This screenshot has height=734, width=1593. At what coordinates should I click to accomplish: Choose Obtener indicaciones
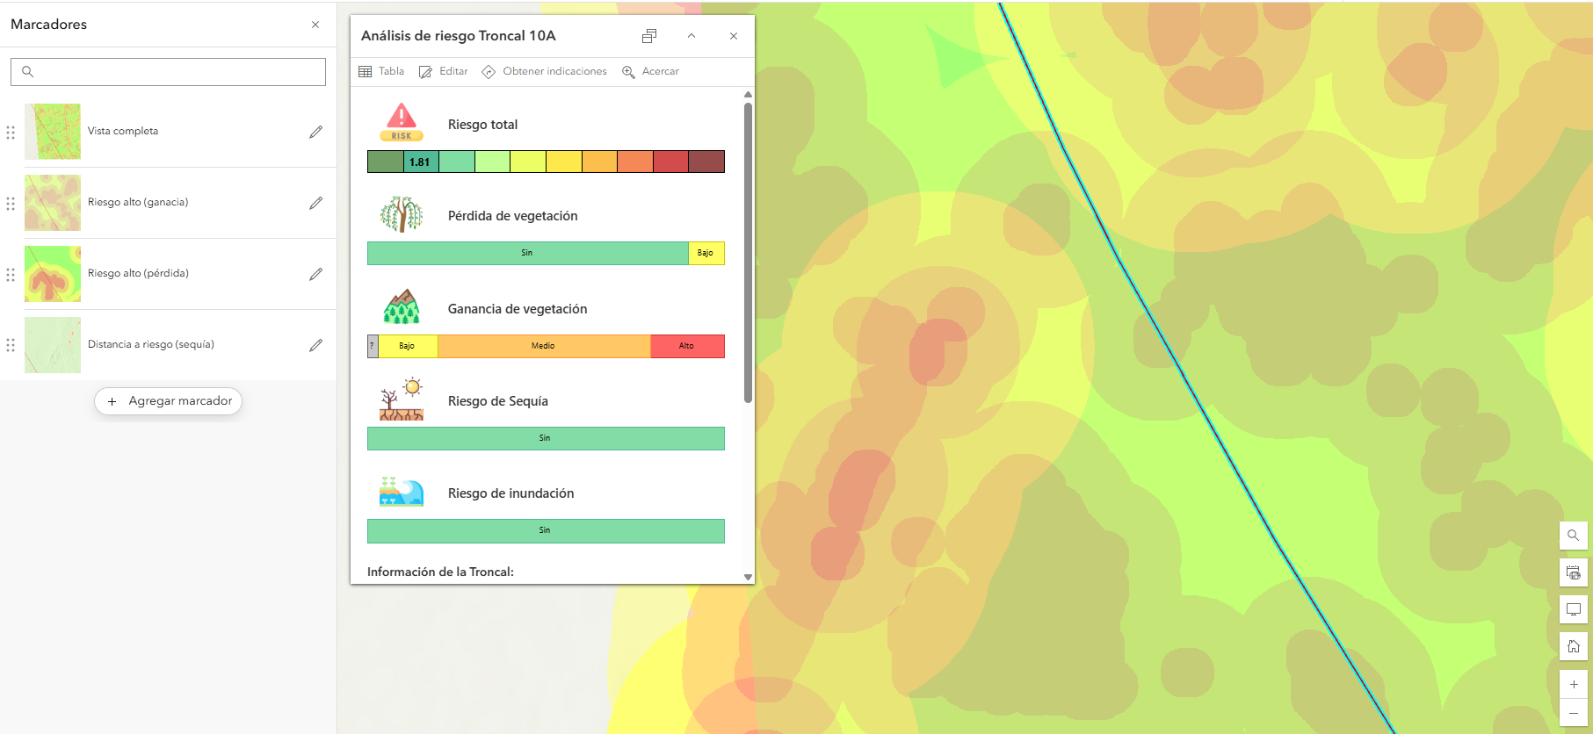click(544, 71)
